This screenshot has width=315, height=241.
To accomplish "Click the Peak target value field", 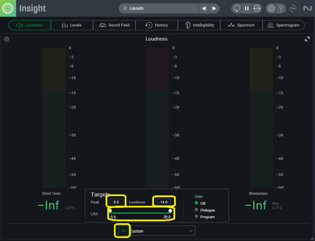I will pyautogui.click(x=116, y=202).
